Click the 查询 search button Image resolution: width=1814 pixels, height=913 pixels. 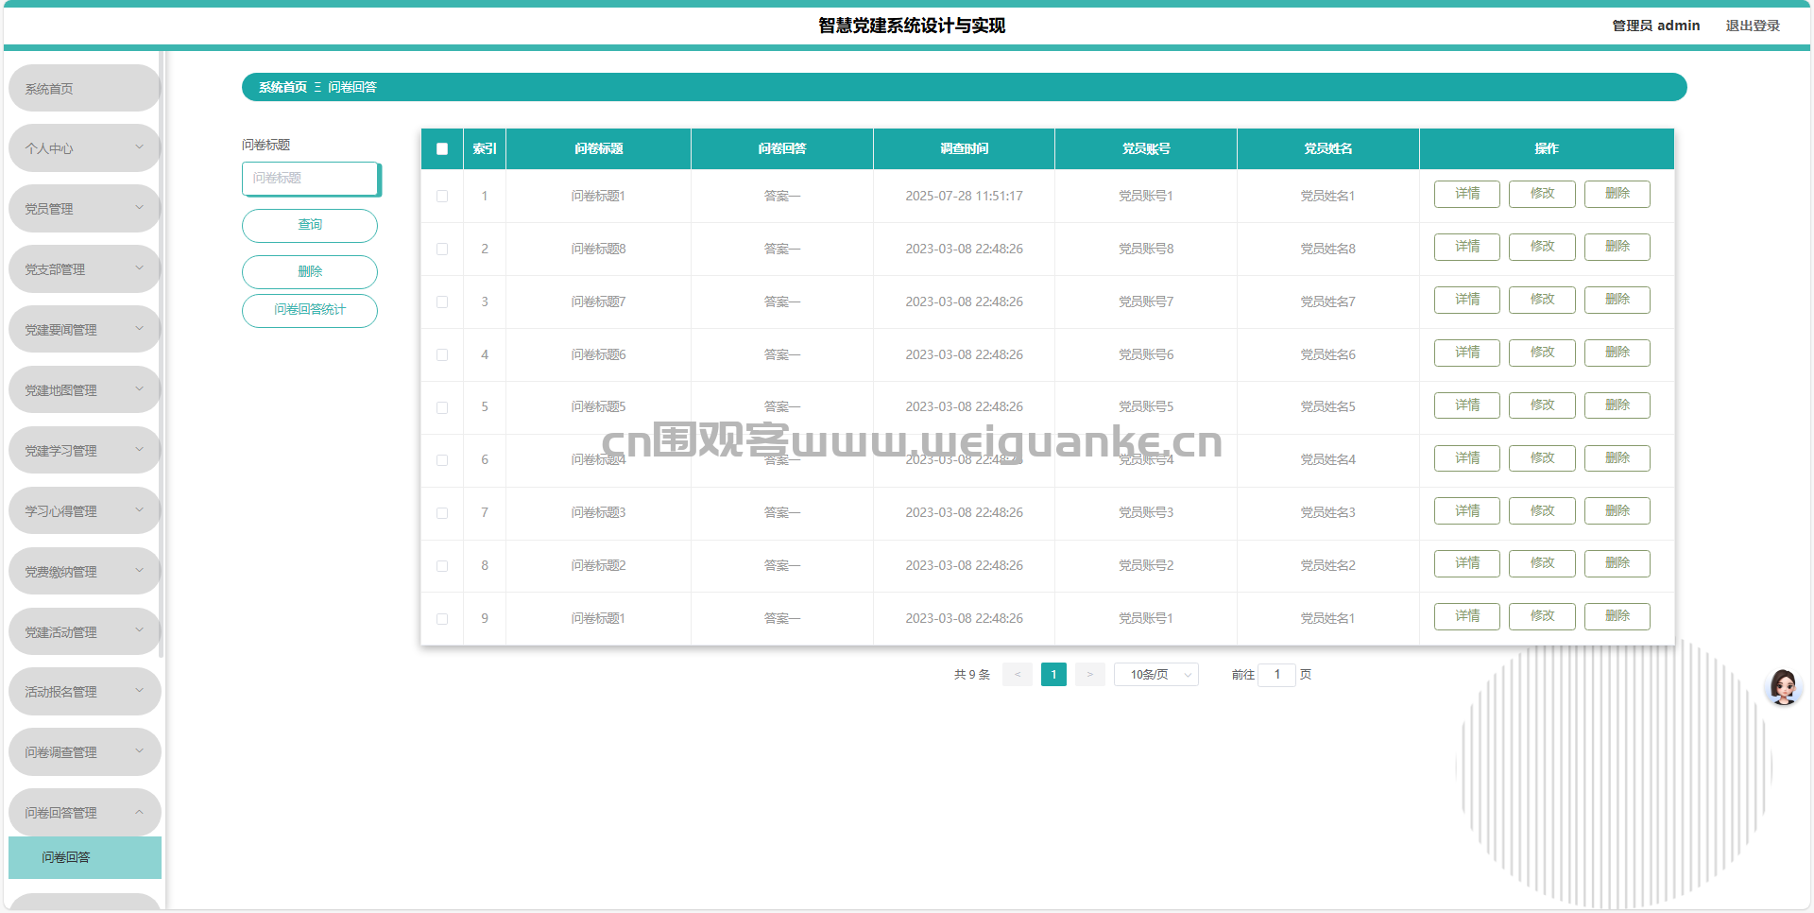point(310,225)
